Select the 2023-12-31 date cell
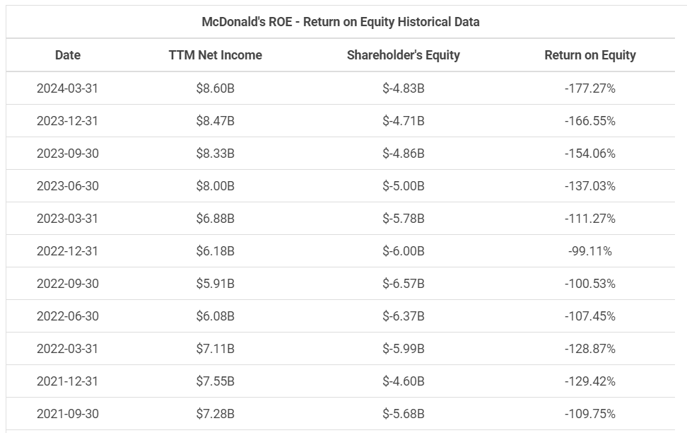The height and width of the screenshot is (433, 687). coord(68,121)
